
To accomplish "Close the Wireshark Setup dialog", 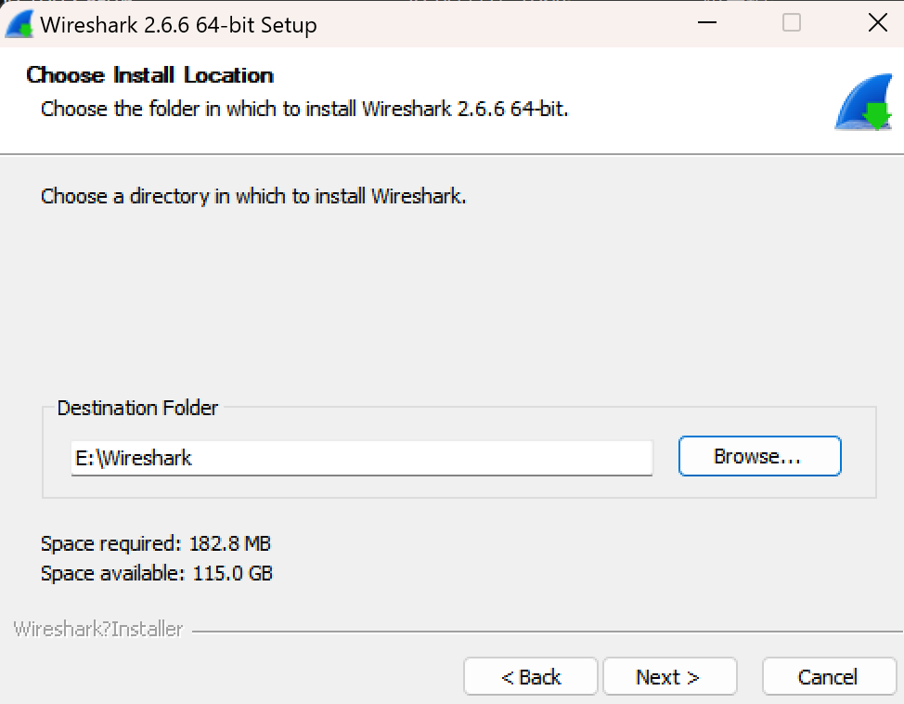I will (x=877, y=24).
